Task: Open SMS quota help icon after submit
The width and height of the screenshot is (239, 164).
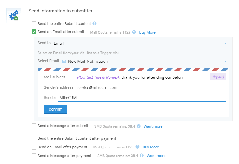Action: tap(138, 126)
